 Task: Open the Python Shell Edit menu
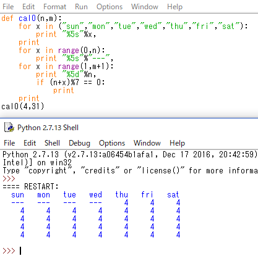pyautogui.click(x=30, y=143)
